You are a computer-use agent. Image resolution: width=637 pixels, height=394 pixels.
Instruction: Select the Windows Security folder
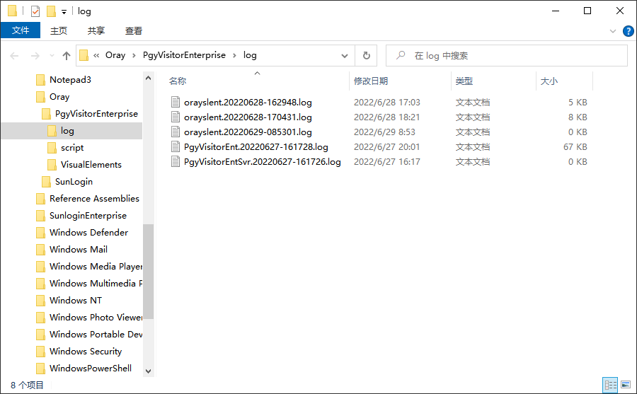86,352
